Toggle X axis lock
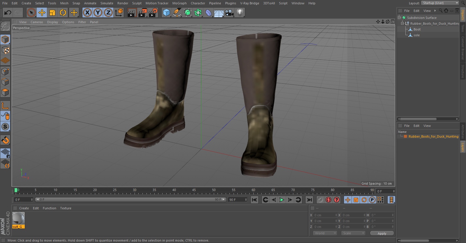The height and width of the screenshot is (243, 466). [x=87, y=12]
